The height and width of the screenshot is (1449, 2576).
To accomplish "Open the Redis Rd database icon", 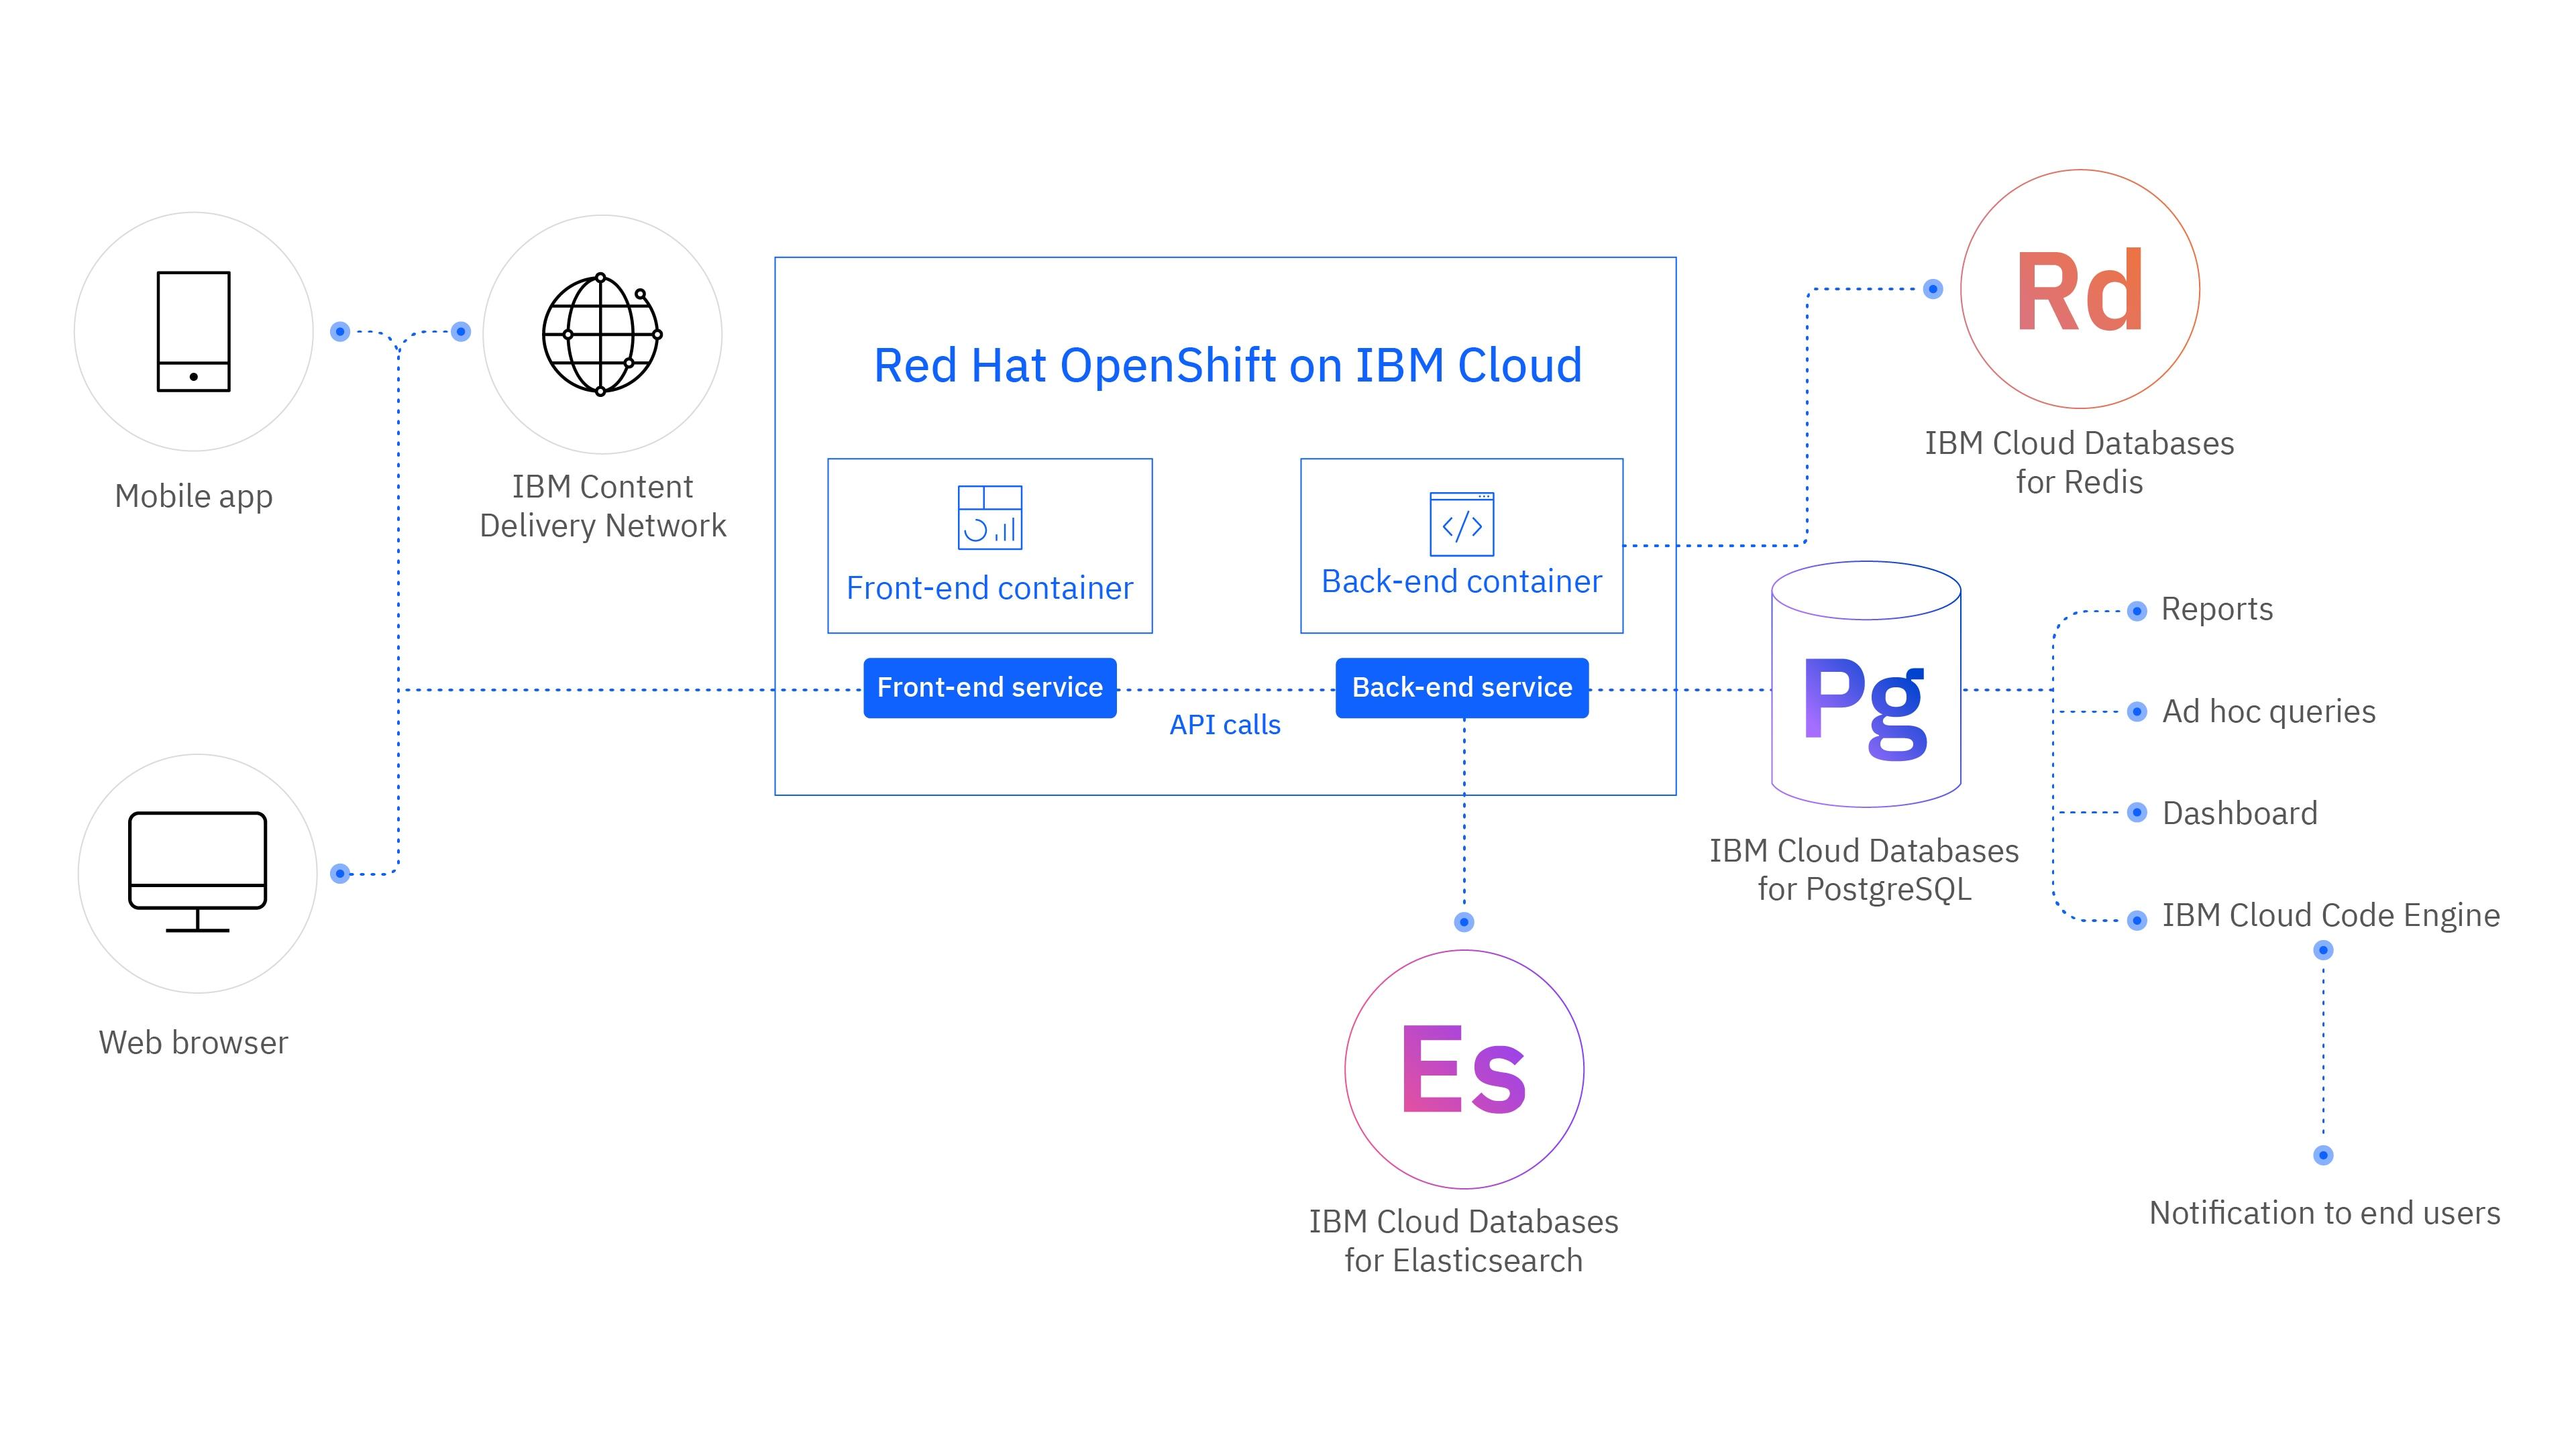I will pyautogui.click(x=2080, y=289).
